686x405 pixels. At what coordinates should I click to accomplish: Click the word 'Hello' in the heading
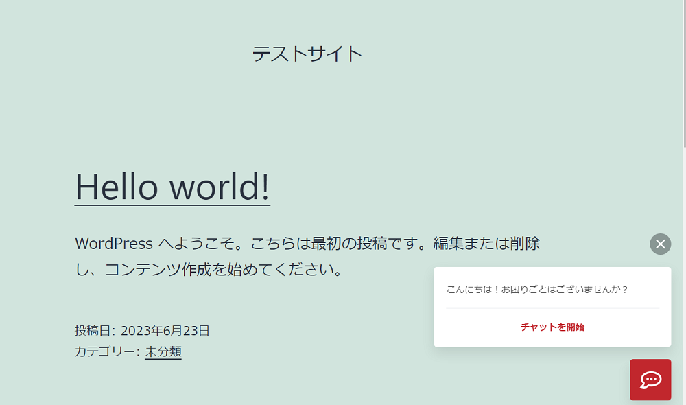click(x=117, y=186)
